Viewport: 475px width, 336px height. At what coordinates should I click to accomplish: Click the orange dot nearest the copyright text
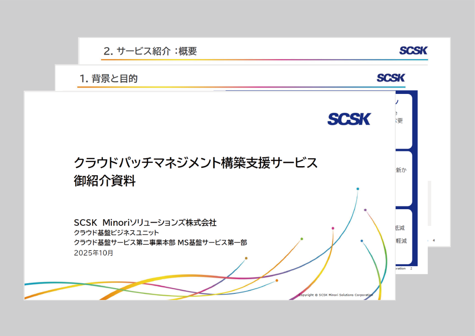[277, 280]
